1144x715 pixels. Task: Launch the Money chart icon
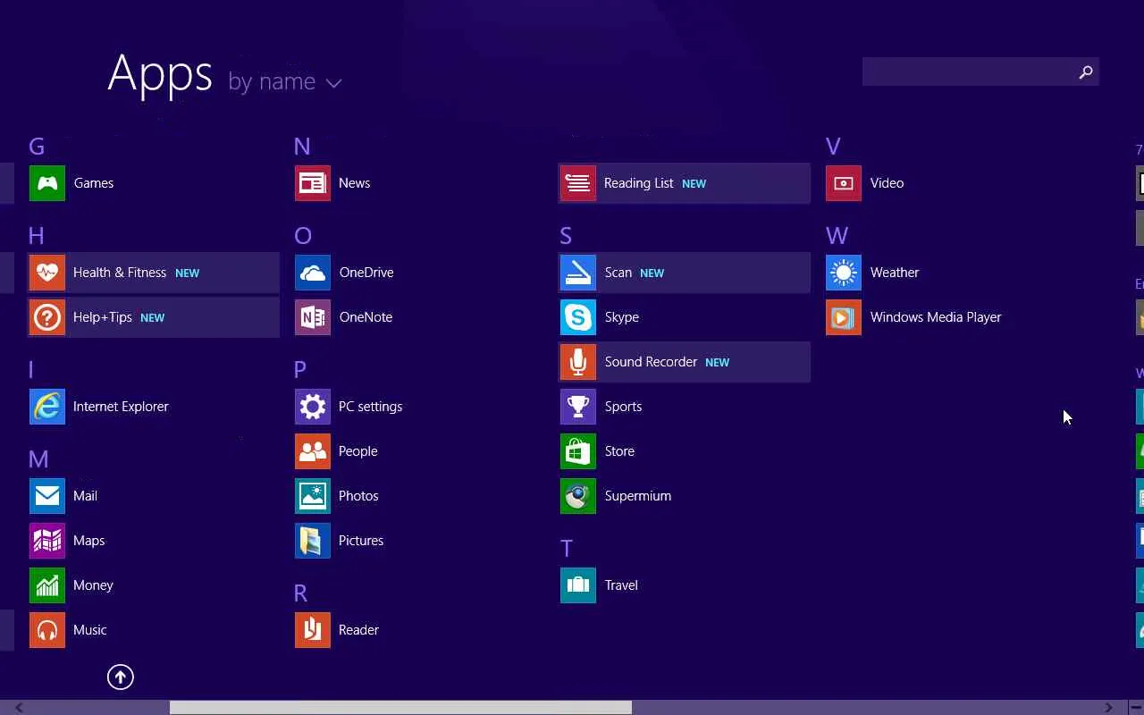coord(47,585)
